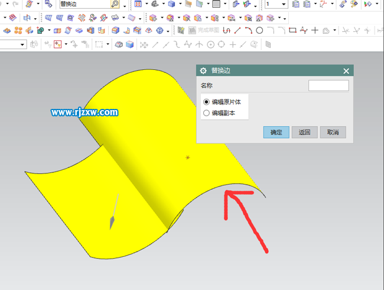
Task: Click the gear icon in 替换边 dialog
Action: click(x=203, y=70)
